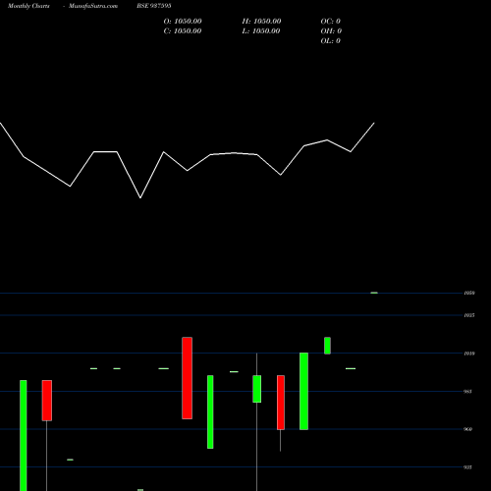Click the 'BSE 937595' symbol text
The height and width of the screenshot is (491, 491).
154,6
